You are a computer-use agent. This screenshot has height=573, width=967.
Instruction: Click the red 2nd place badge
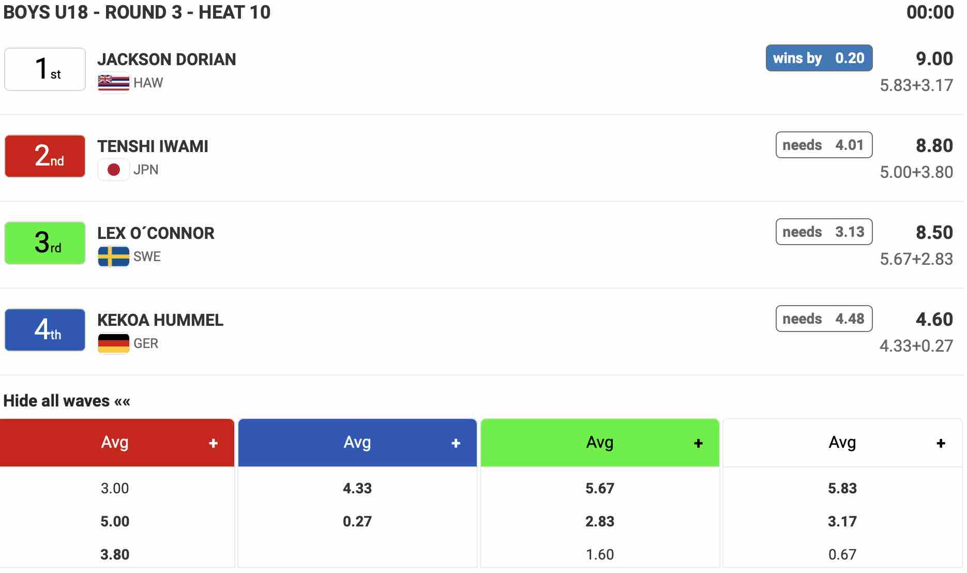coord(45,156)
